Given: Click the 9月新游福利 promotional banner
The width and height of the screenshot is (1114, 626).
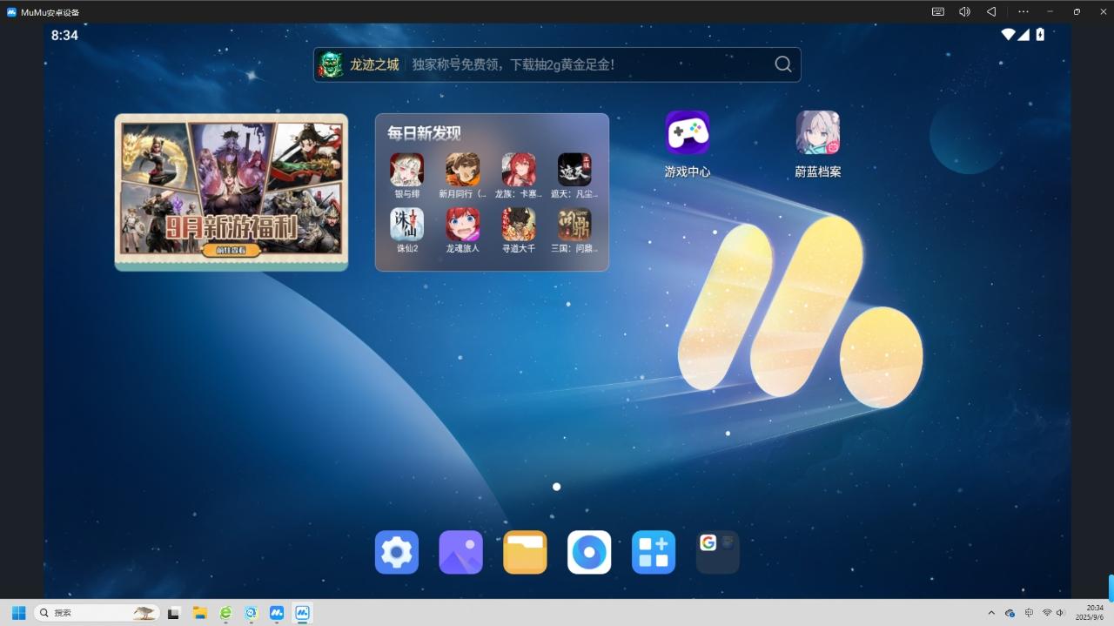Looking at the screenshot, I should click(232, 192).
